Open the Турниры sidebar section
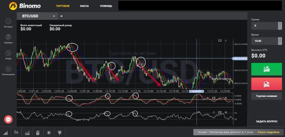Image resolution: width=285 pixels, height=137 pixels. (8, 39)
